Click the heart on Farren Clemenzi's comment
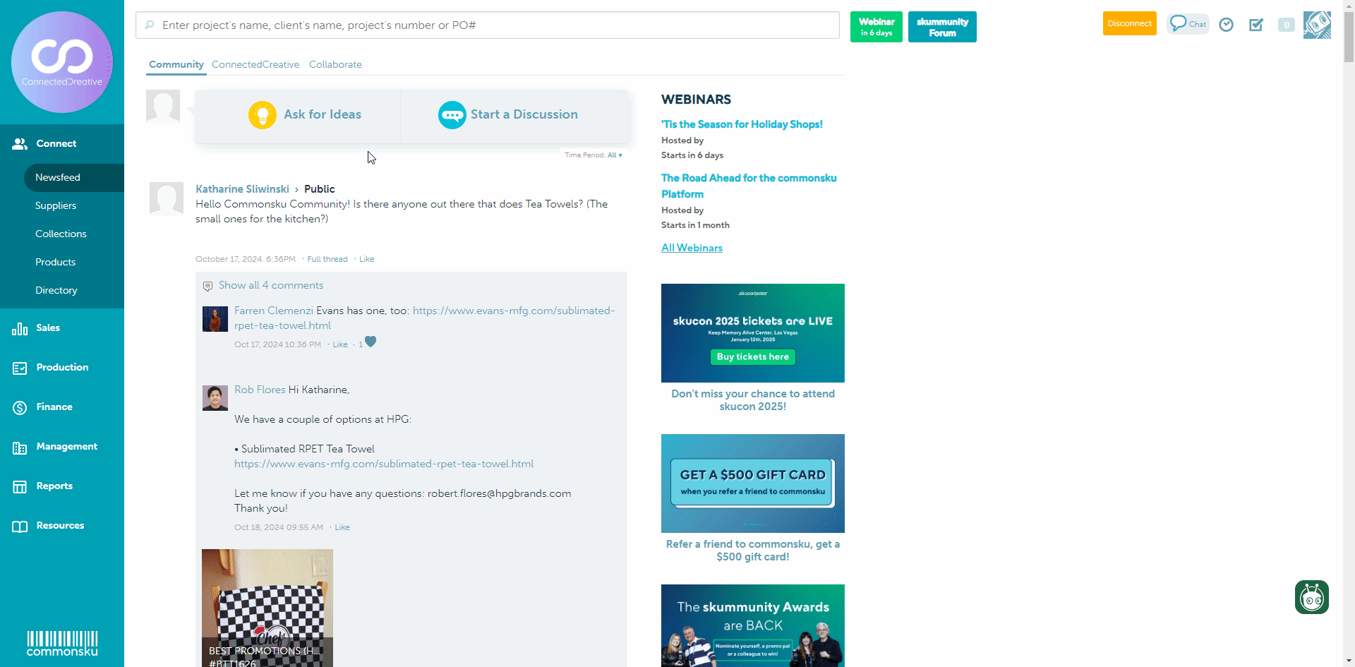1355x667 pixels. point(371,342)
